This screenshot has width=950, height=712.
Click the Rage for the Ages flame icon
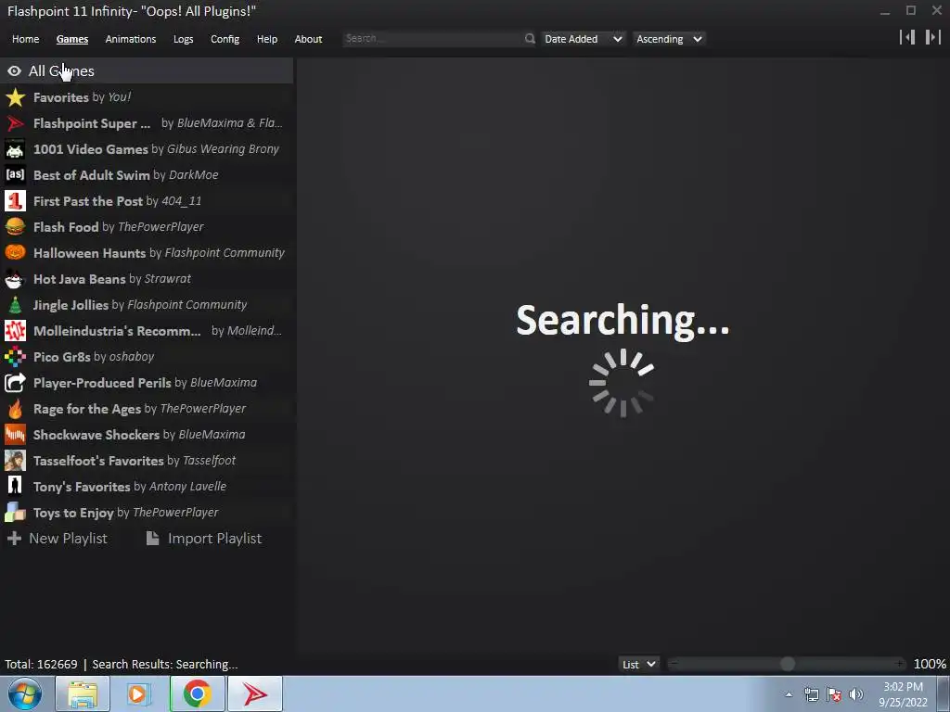(x=15, y=409)
